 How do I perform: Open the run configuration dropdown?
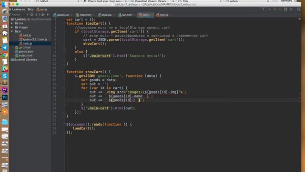(x=264, y=9)
